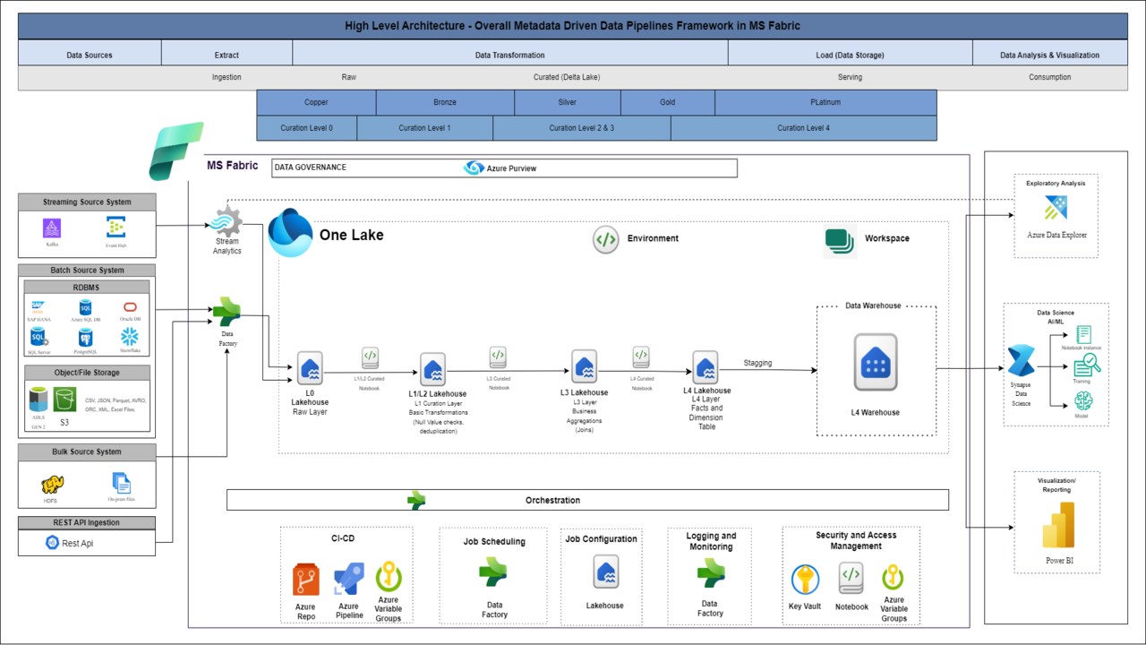Select the Event Hub icon
This screenshot has height=645, width=1146.
[x=115, y=226]
